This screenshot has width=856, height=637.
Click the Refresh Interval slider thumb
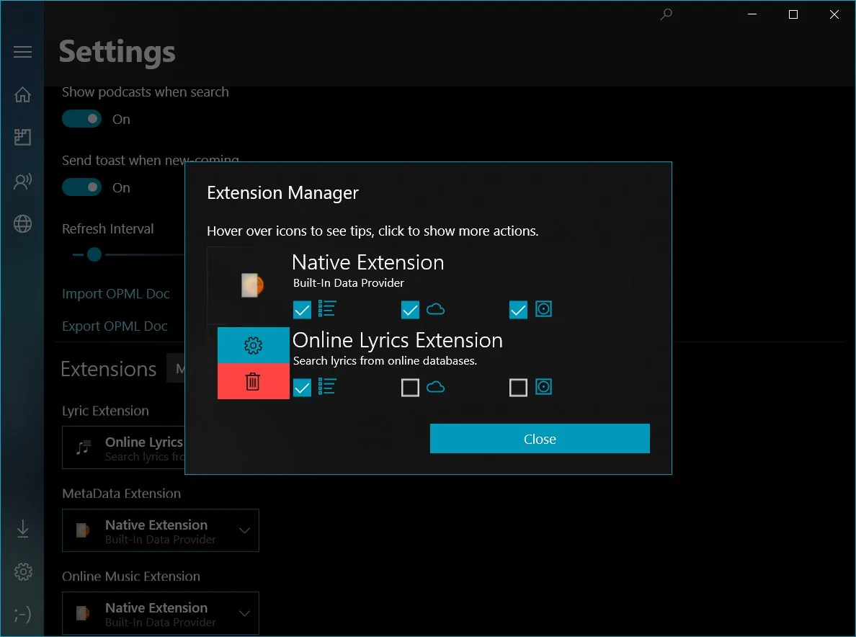(x=94, y=254)
